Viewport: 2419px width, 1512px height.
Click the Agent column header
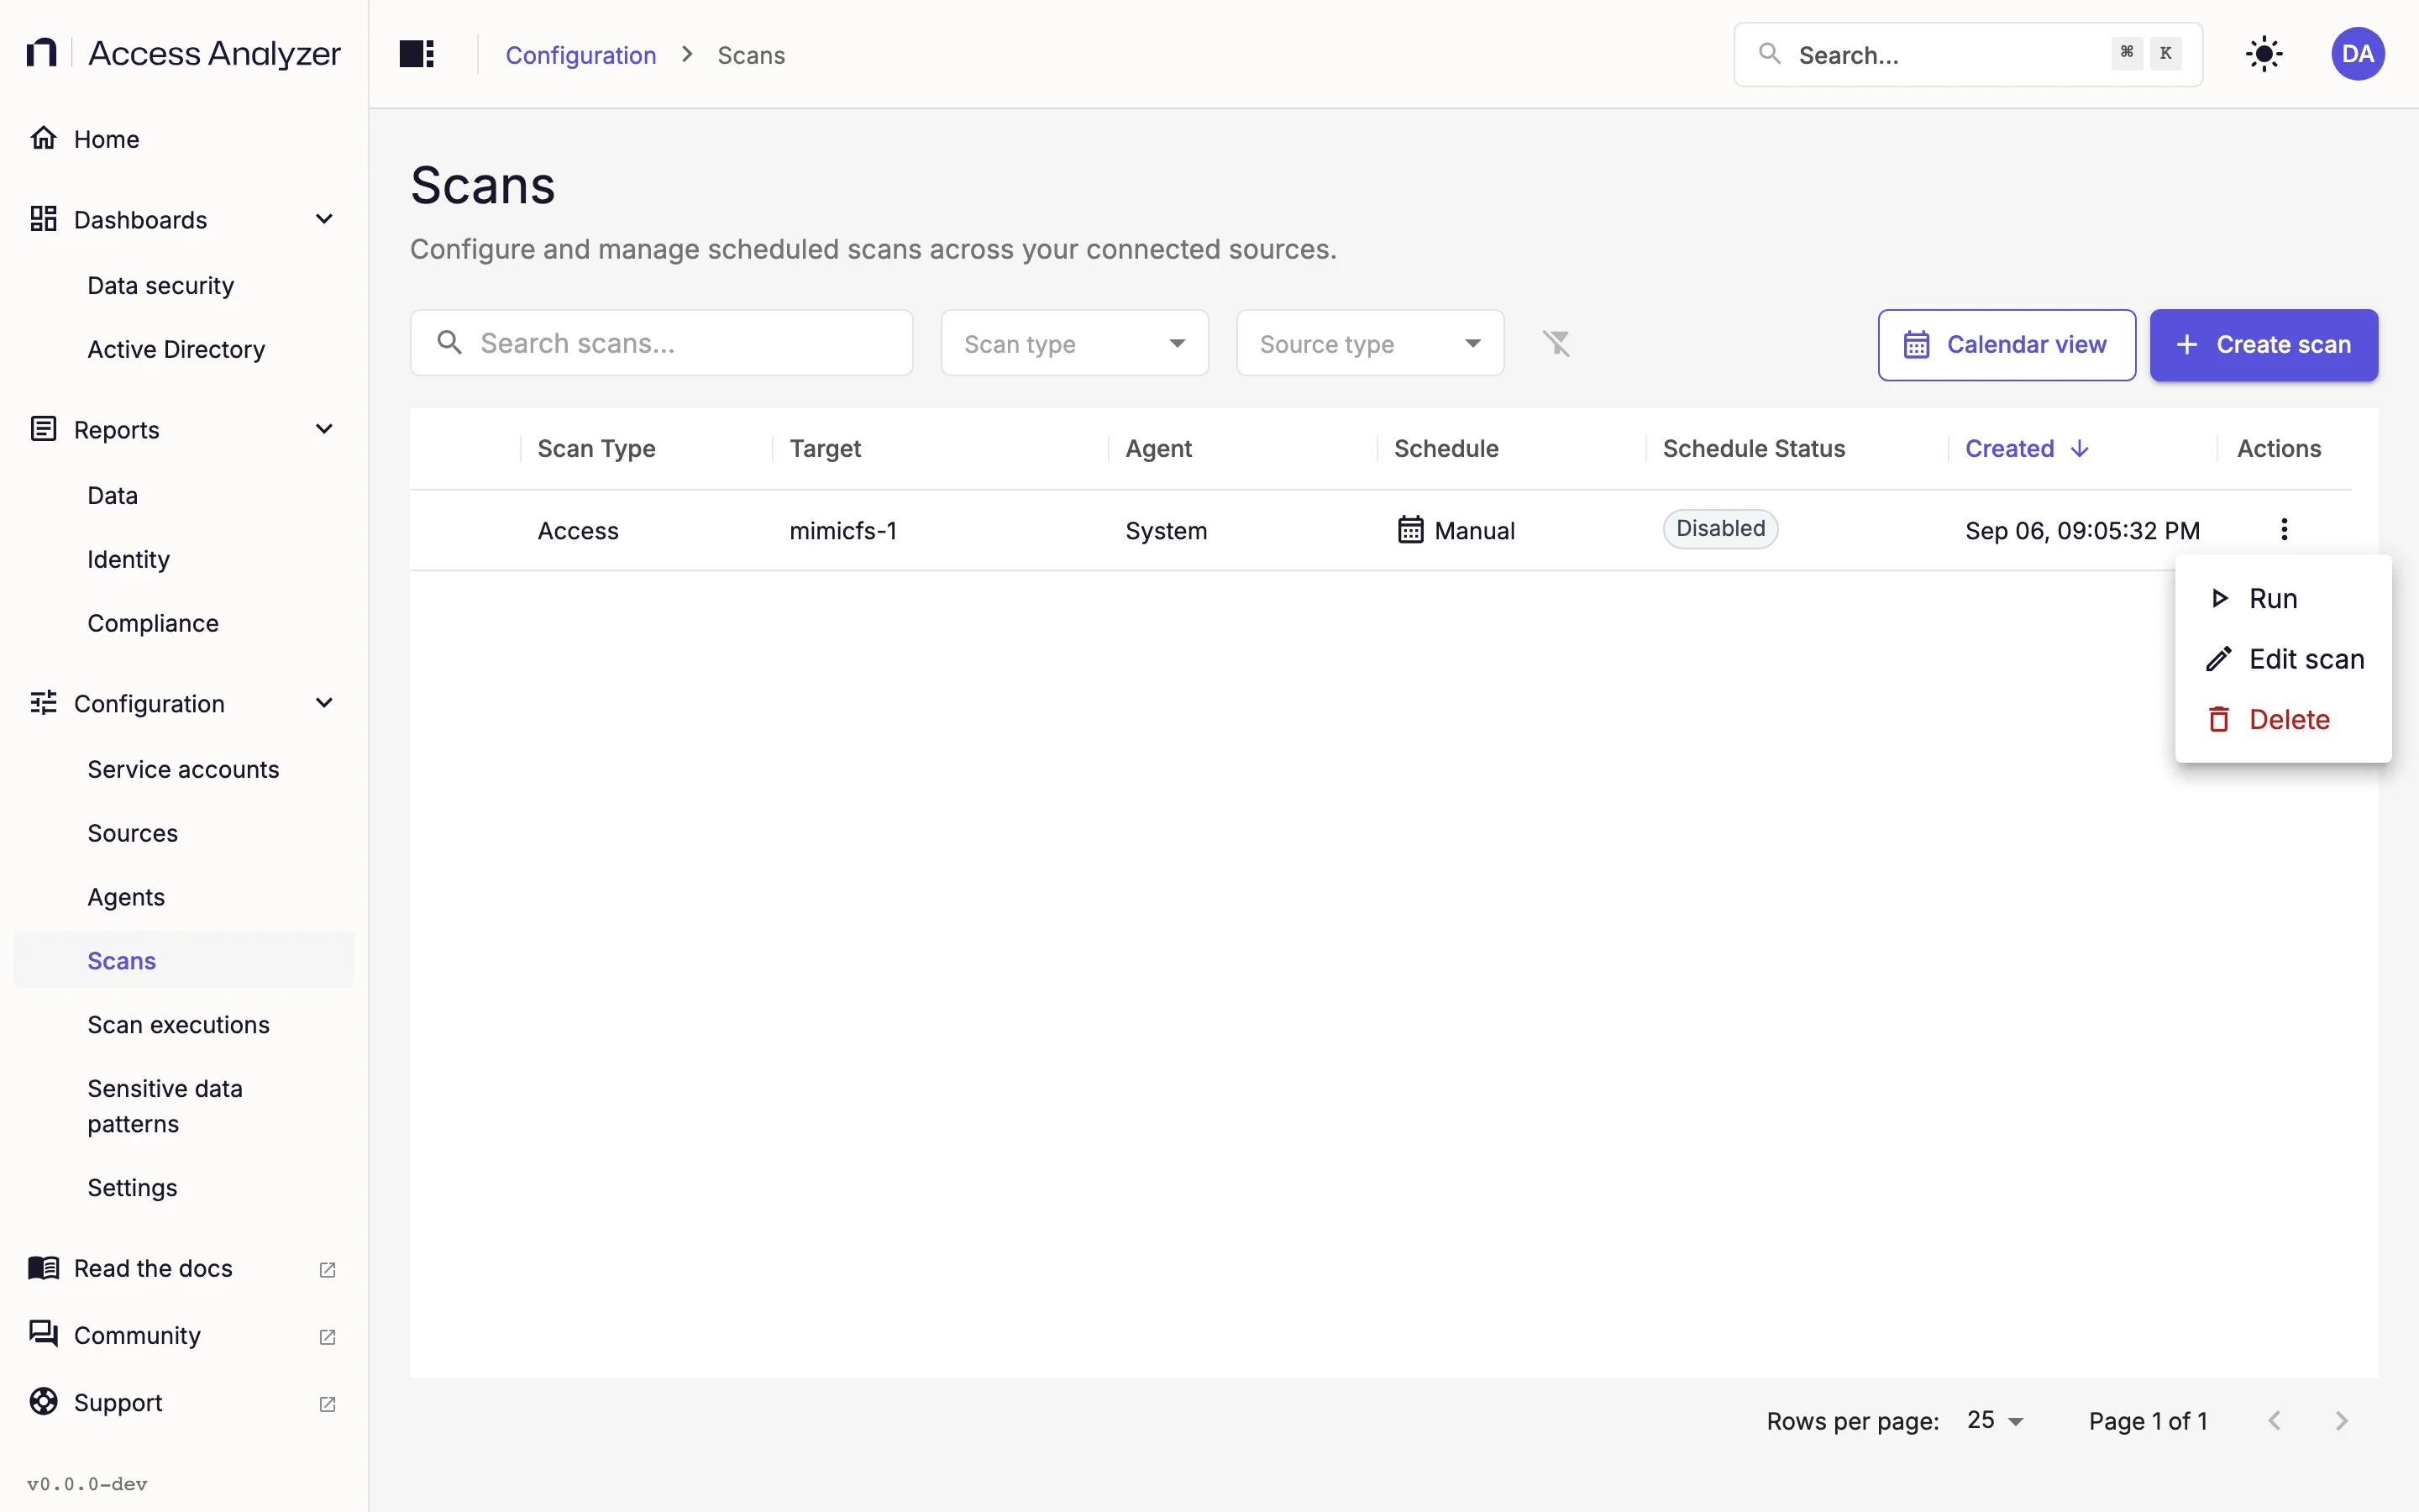click(x=1158, y=449)
